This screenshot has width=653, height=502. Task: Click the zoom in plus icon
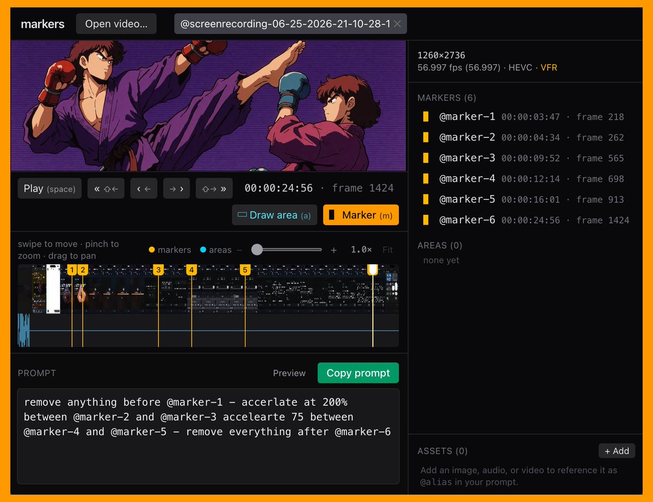(x=334, y=250)
